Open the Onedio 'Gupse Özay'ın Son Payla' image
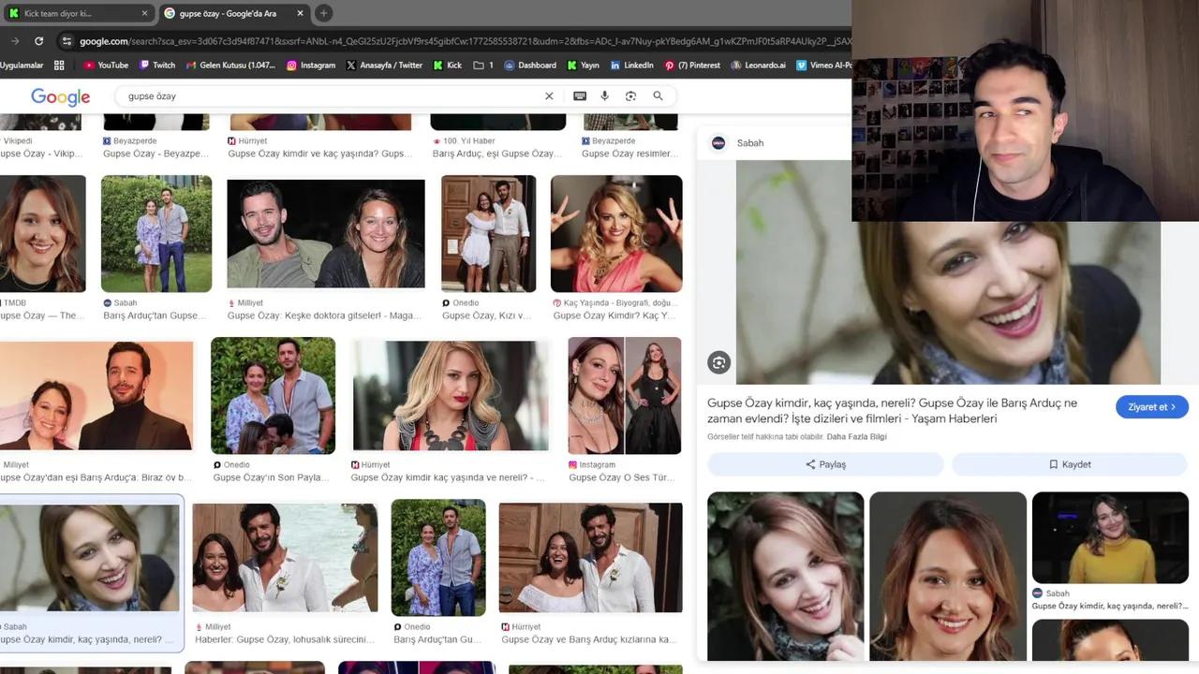1199x674 pixels. tap(273, 396)
